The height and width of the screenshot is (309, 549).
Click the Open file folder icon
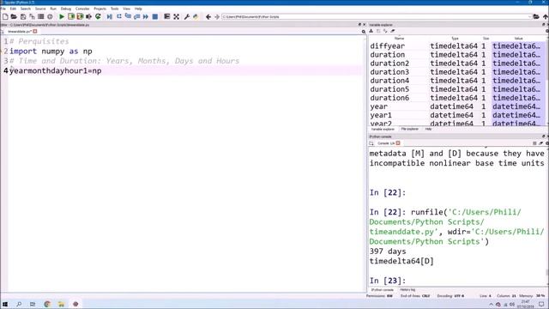pos(14,16)
